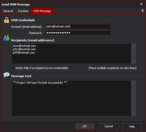This screenshot has height=132, width=146.
Task: Select the MSN Message tab
Action: point(42,11)
